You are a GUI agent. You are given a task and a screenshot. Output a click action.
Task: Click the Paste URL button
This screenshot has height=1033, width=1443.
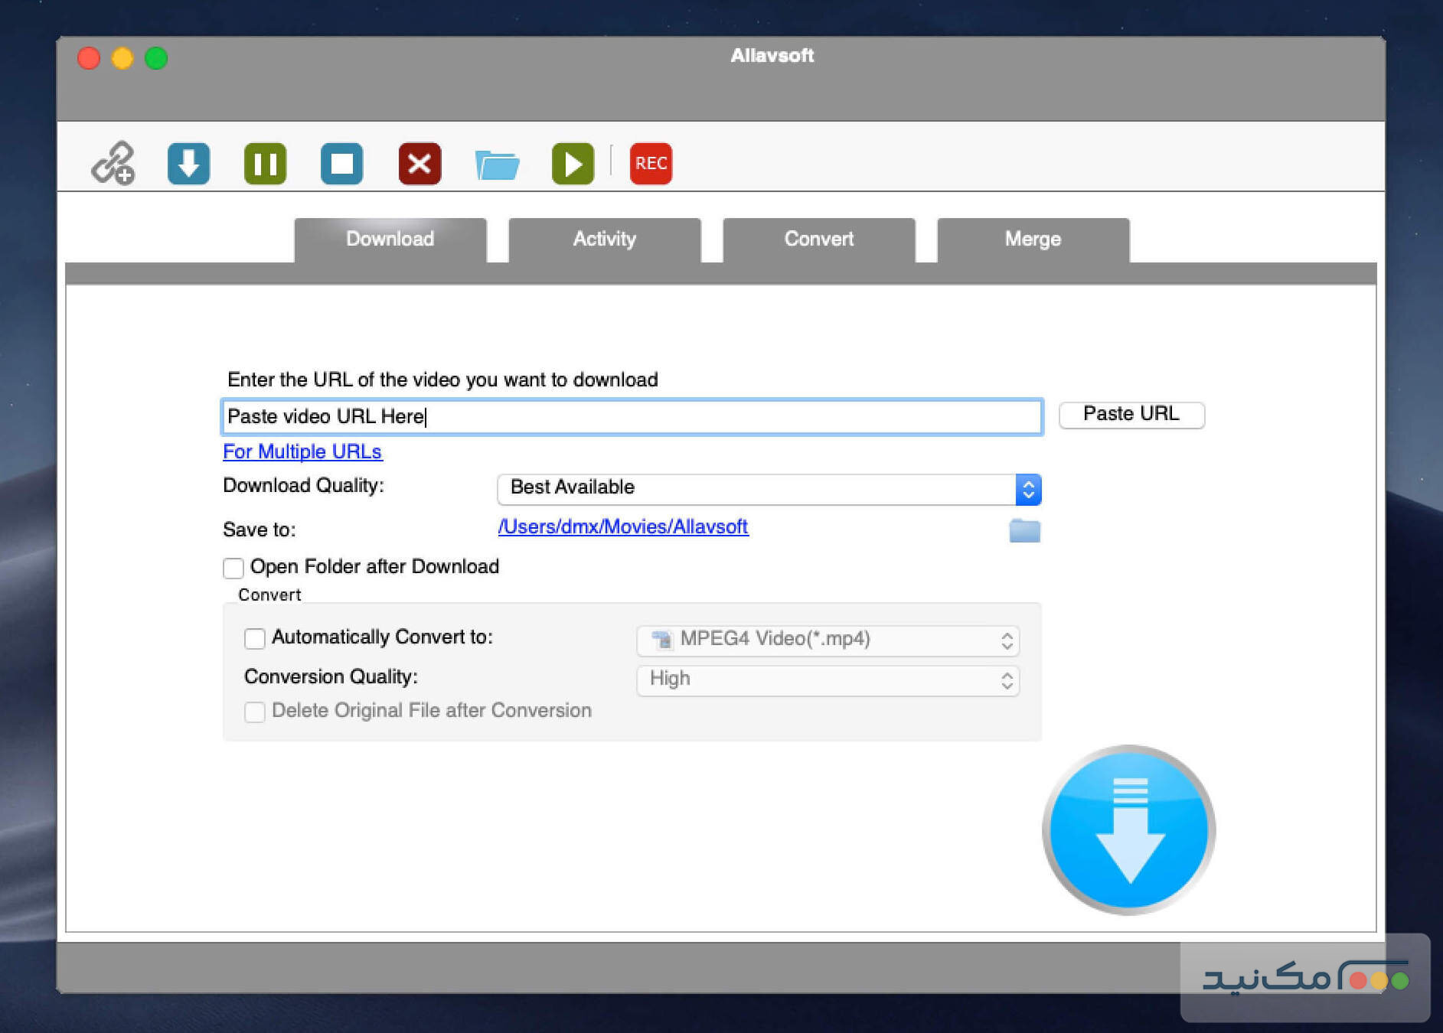(1131, 414)
